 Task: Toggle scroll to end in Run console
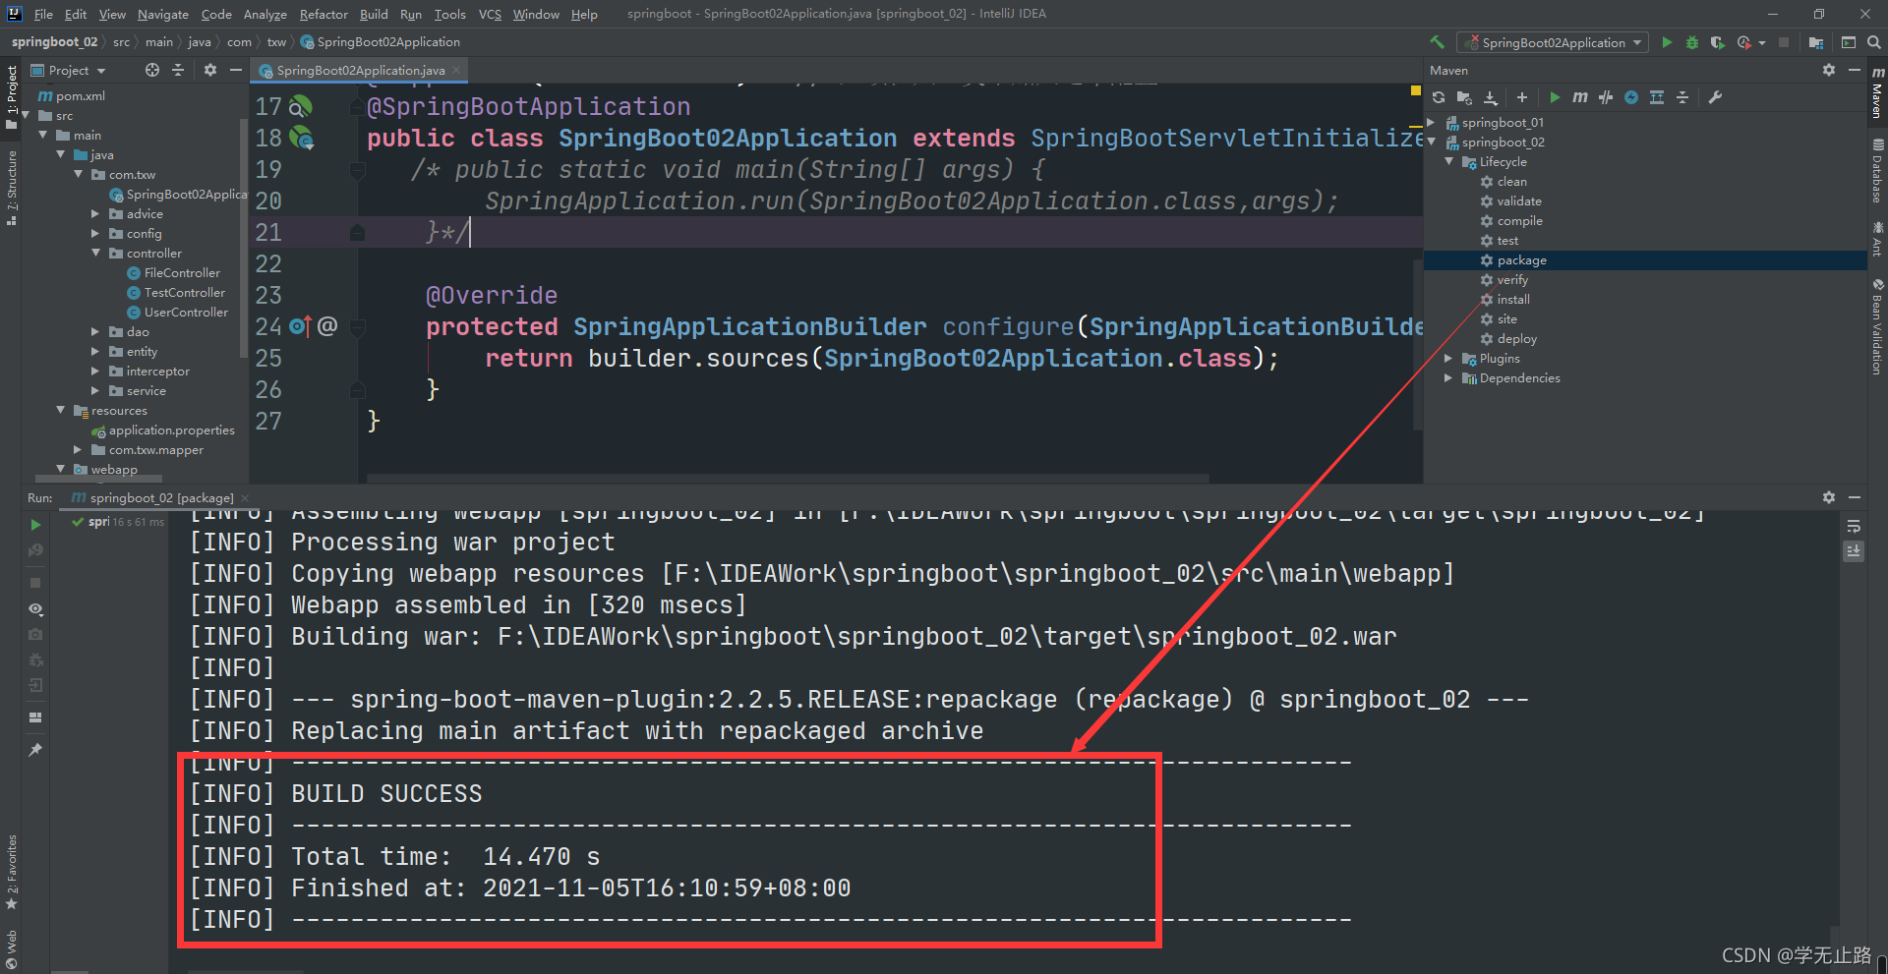click(x=1854, y=551)
